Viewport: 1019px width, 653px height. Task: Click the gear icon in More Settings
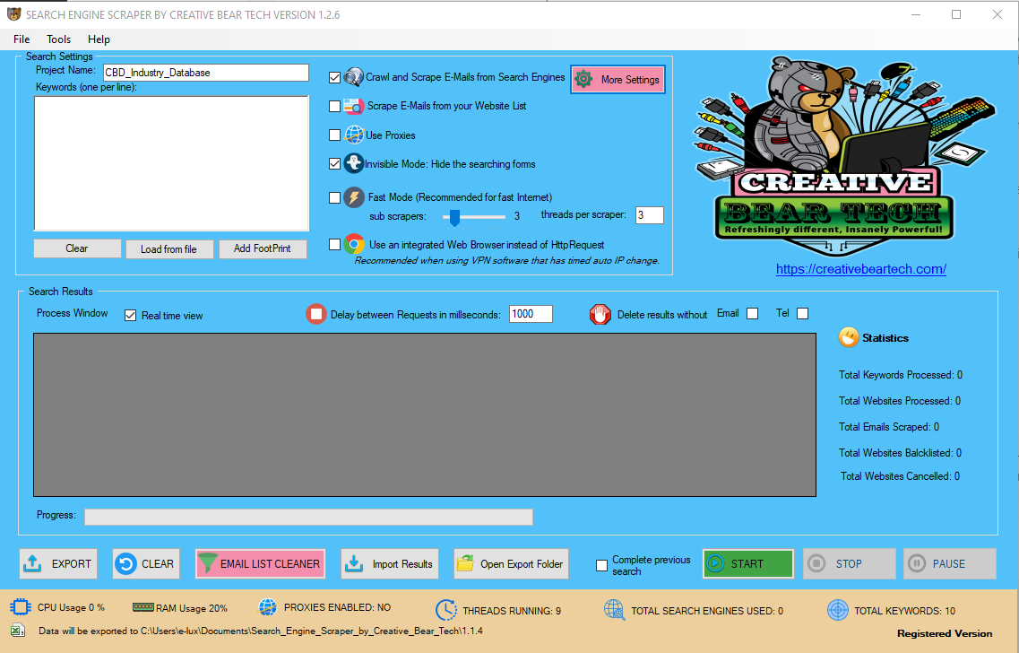583,79
